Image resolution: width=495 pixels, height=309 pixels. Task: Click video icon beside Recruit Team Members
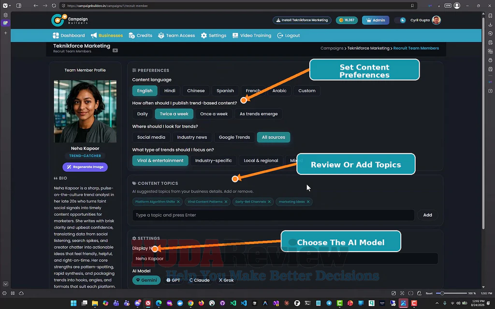[115, 50]
